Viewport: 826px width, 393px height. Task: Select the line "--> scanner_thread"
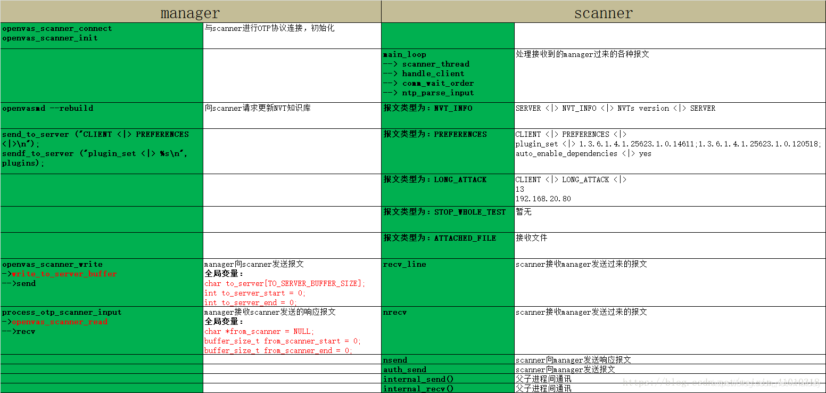point(426,64)
